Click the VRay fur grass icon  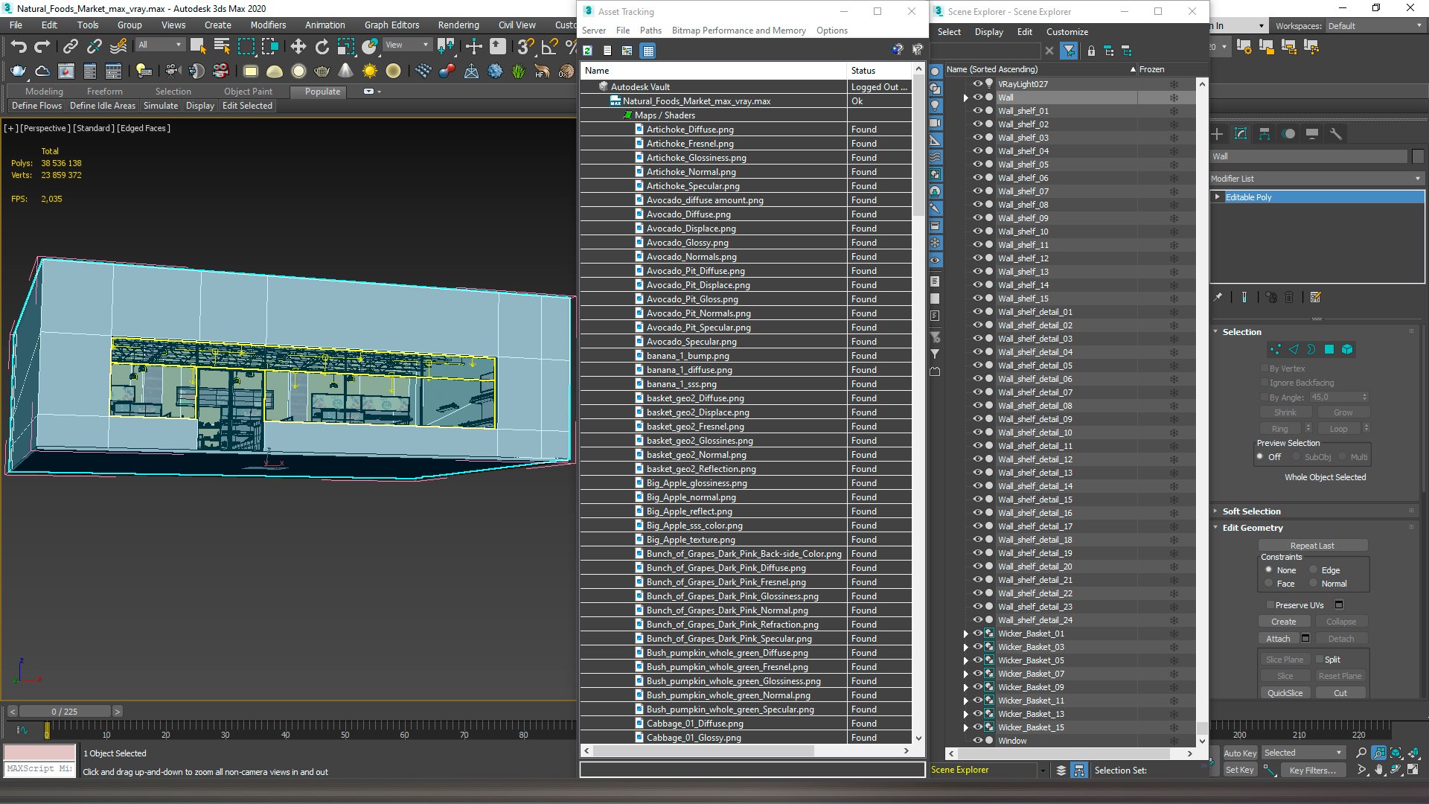pos(518,71)
